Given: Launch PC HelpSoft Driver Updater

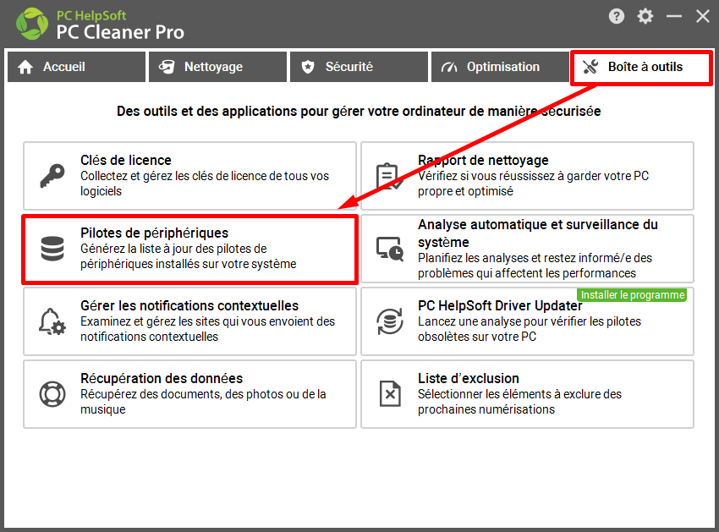Looking at the screenshot, I should coord(527,321).
